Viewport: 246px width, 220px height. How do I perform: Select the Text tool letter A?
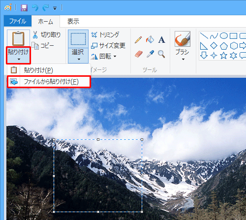coord(161,40)
